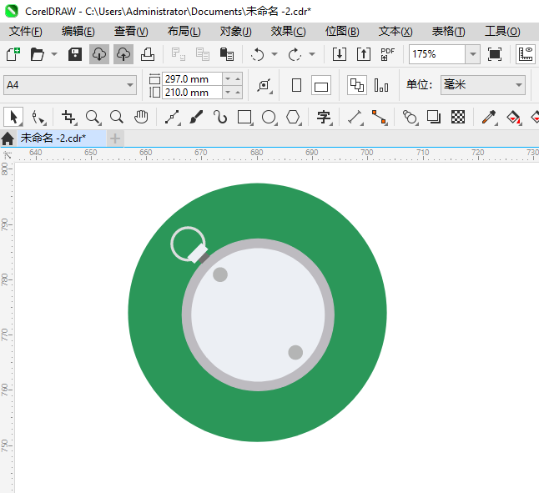Select the Rectangle tool

click(x=244, y=117)
